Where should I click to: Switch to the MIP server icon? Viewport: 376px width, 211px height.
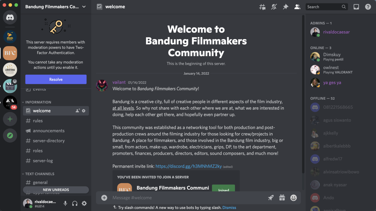coord(10,37)
